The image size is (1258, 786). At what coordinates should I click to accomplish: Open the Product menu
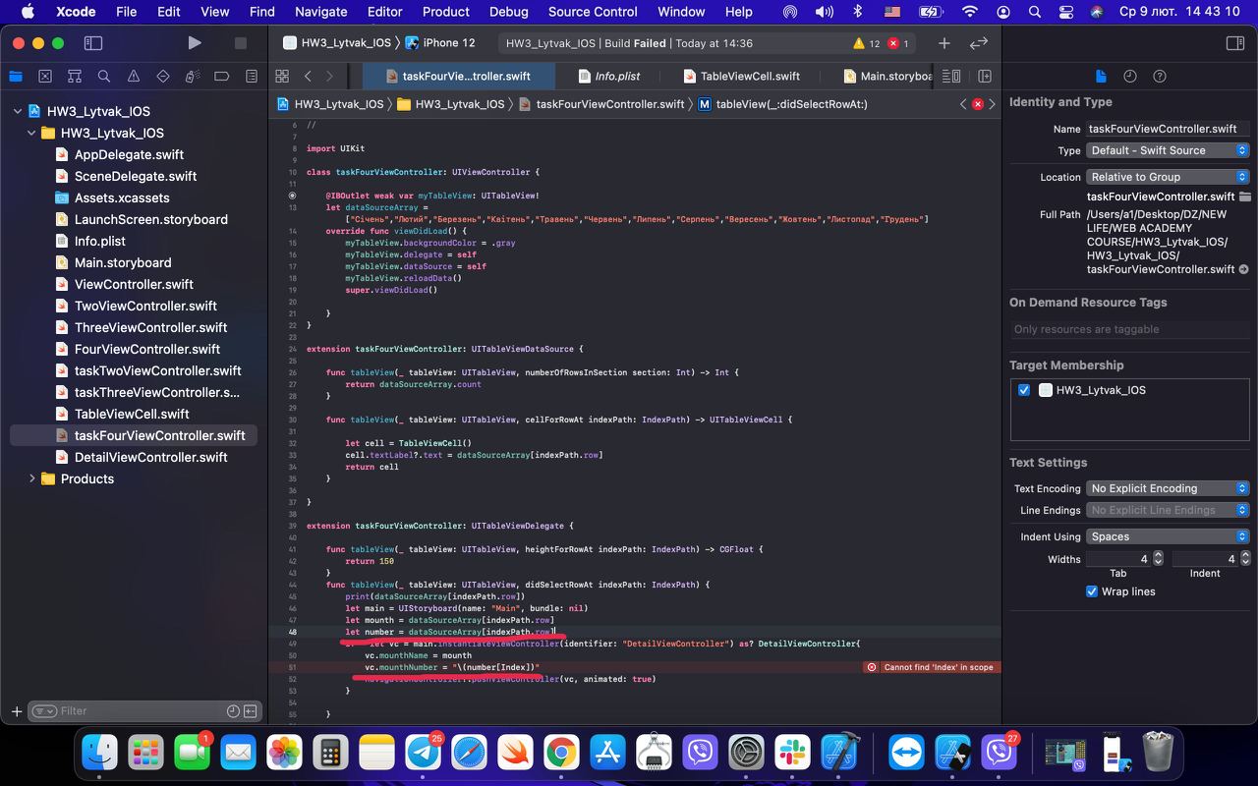tap(446, 12)
